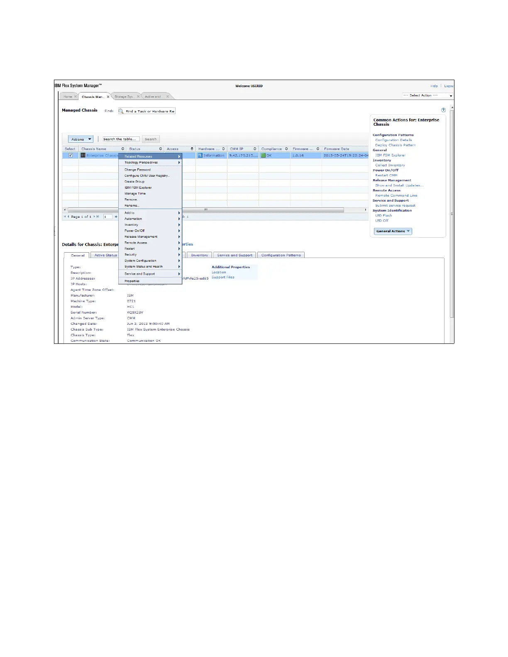
Task: Choose Configure CMM User Registry...
Action: click(x=150, y=176)
